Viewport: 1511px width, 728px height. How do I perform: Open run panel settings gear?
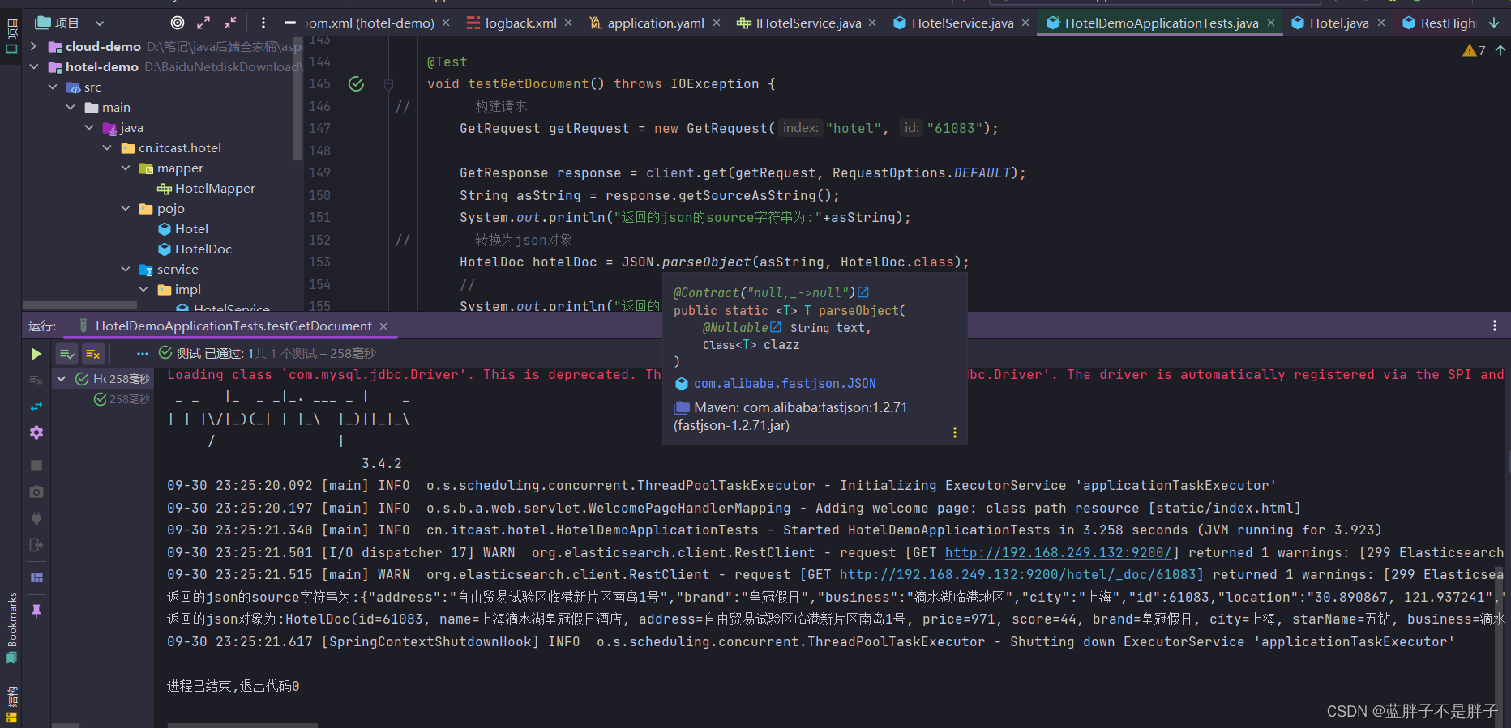36,432
